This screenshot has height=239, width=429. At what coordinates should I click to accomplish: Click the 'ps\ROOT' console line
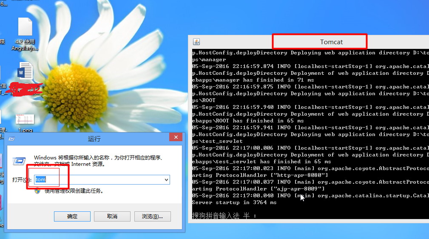click(204, 100)
